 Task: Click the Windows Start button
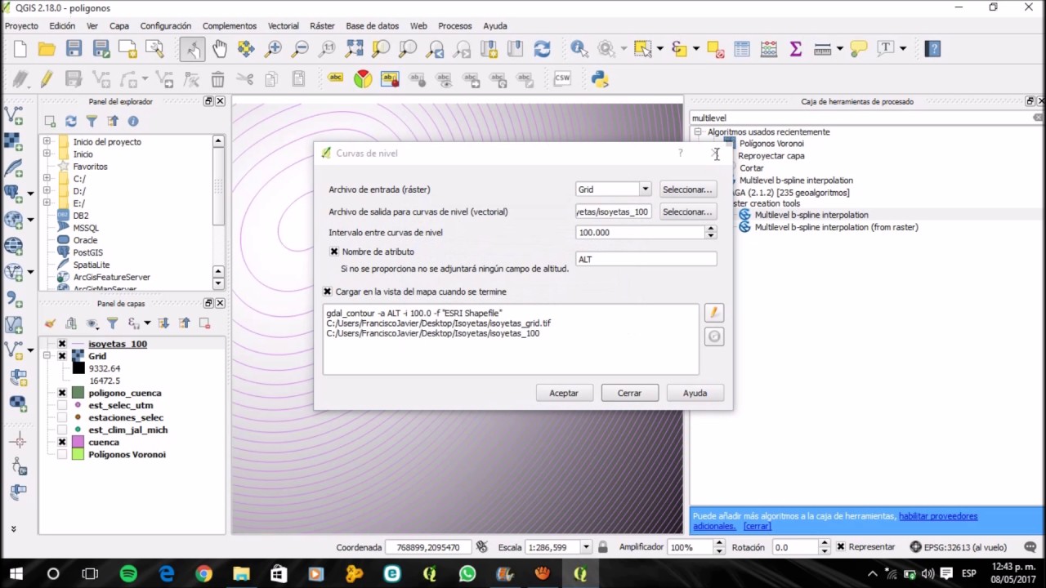point(16,574)
